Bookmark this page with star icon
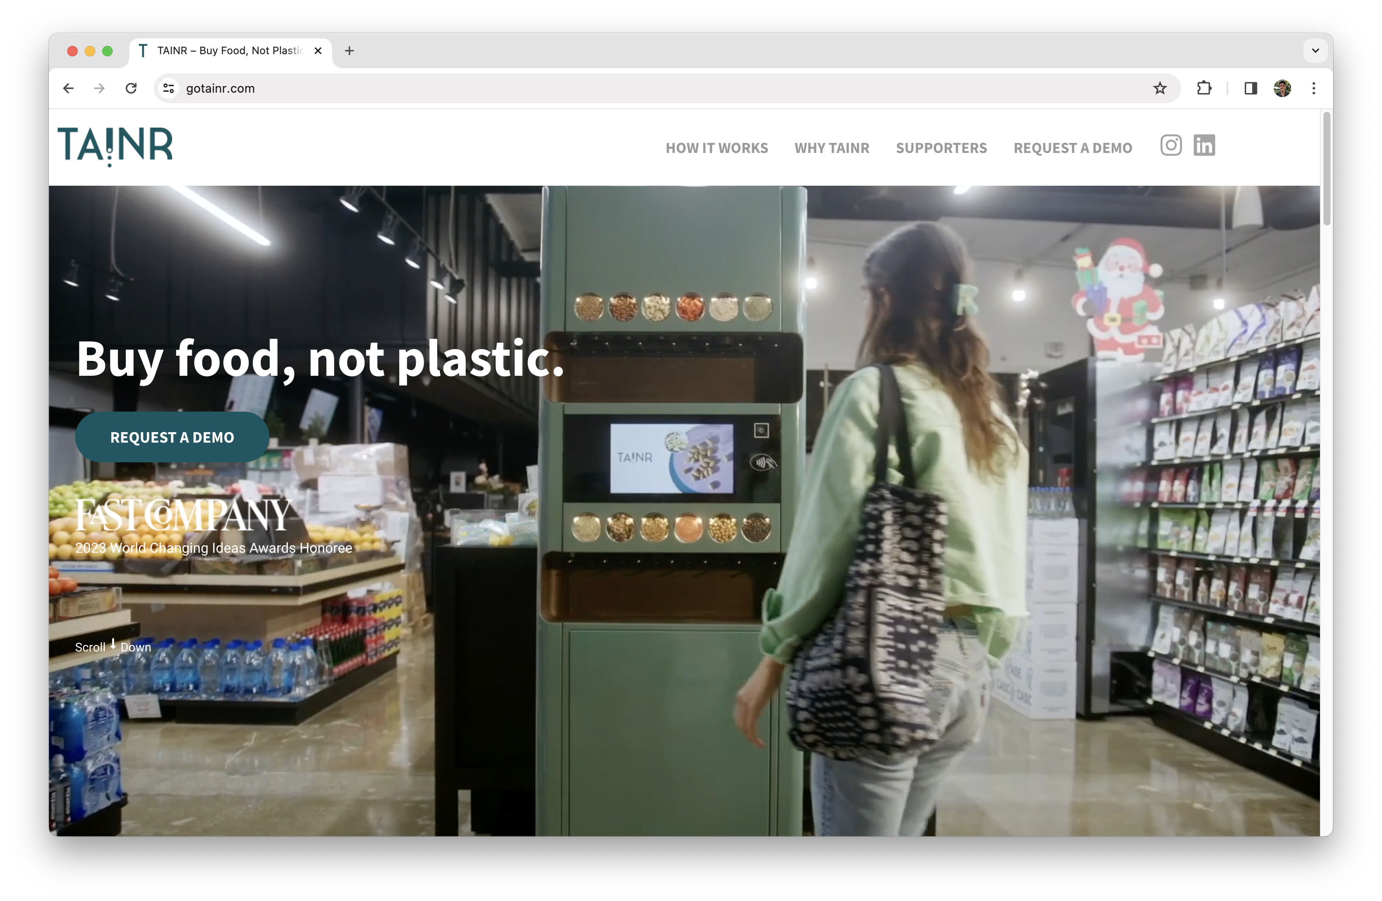 [1160, 88]
